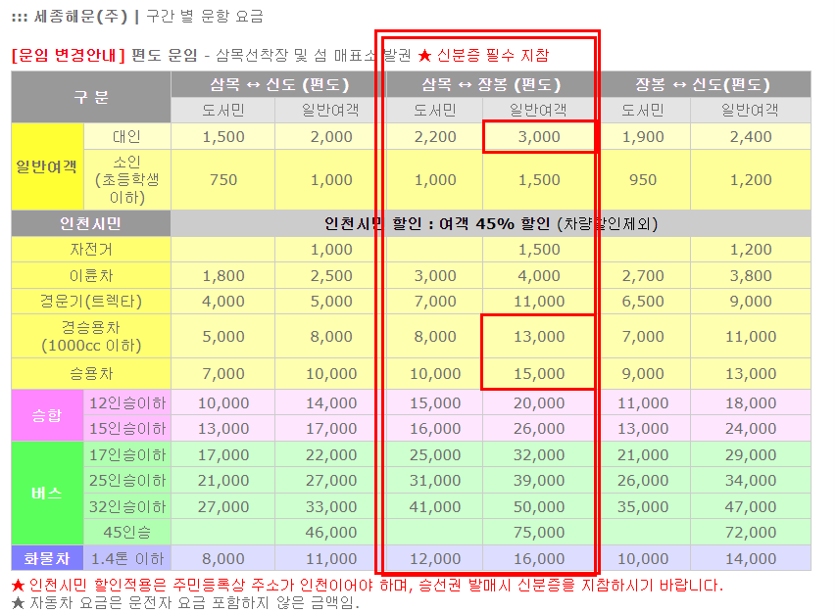Click '75,000' in the 45인승 row
837x613 pixels.
click(x=539, y=532)
